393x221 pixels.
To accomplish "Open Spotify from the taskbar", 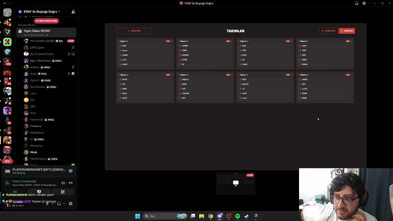I will (x=237, y=216).
